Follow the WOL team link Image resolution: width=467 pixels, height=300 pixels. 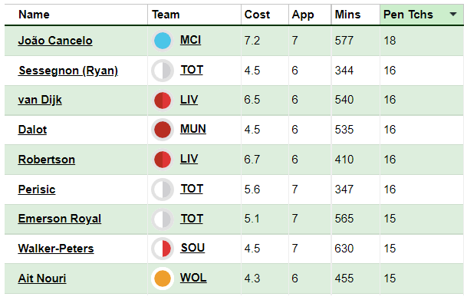click(x=193, y=278)
